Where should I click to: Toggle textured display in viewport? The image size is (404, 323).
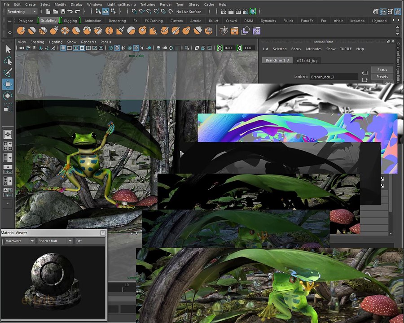136,48
